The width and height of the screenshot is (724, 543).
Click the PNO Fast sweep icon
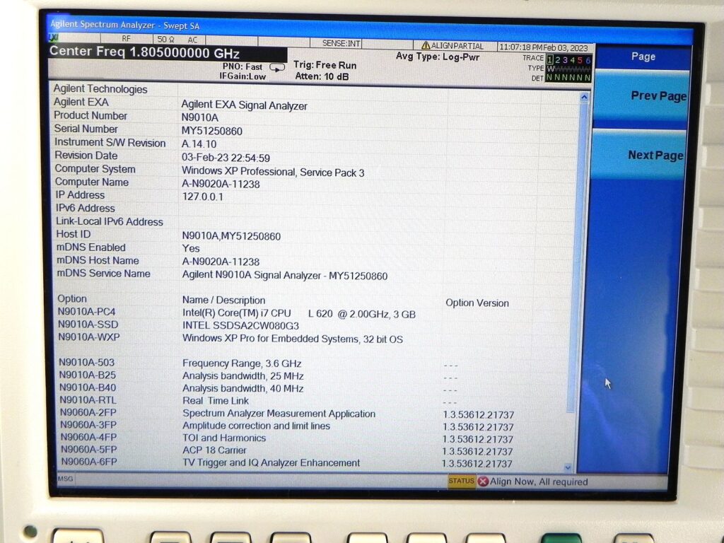click(277, 68)
